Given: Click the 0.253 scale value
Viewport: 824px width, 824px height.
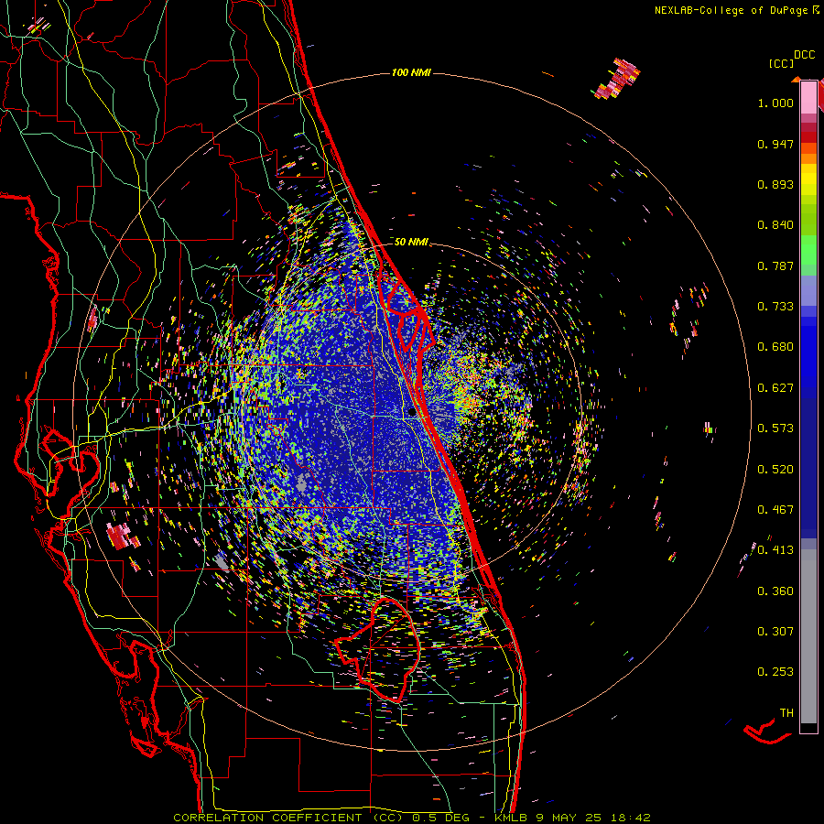Looking at the screenshot, I should coord(775,672).
